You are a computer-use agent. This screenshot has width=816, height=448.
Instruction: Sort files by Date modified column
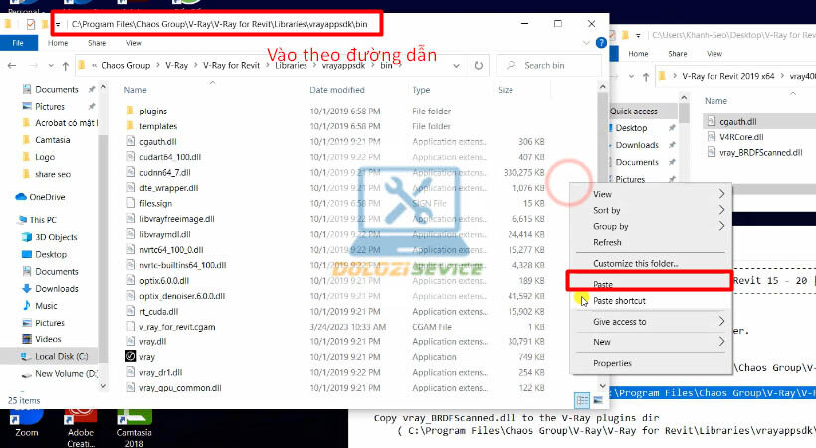[x=339, y=90]
